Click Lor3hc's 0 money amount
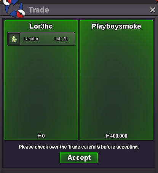158x173 pixels. pyautogui.click(x=43, y=136)
